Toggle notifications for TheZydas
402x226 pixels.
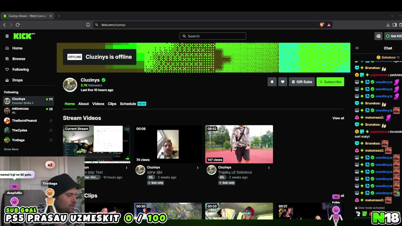click(51, 130)
